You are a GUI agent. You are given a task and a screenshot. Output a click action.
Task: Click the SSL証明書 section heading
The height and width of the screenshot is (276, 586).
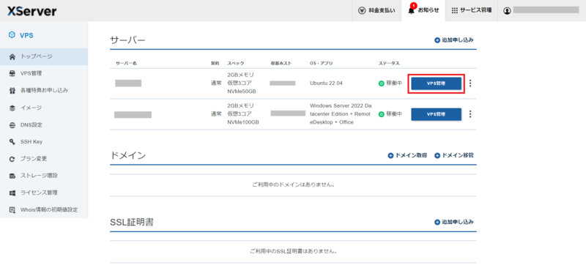[x=133, y=223]
